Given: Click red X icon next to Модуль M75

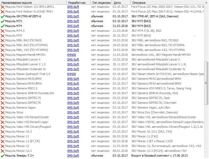Looking at the screenshot, I should (3, 36).
